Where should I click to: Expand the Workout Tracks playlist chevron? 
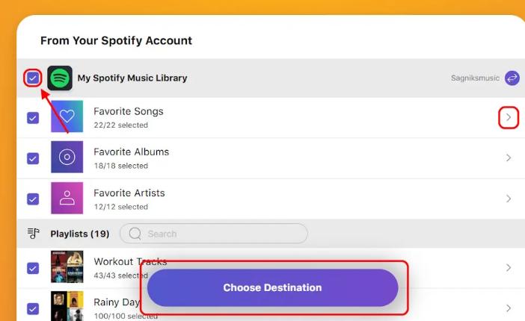[x=509, y=267]
